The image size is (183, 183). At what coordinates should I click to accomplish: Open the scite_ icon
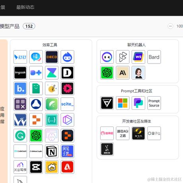(67, 104)
